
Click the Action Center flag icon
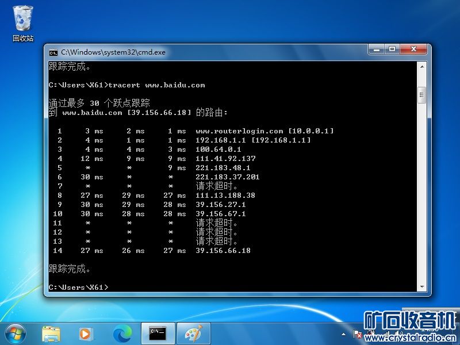pos(357,334)
